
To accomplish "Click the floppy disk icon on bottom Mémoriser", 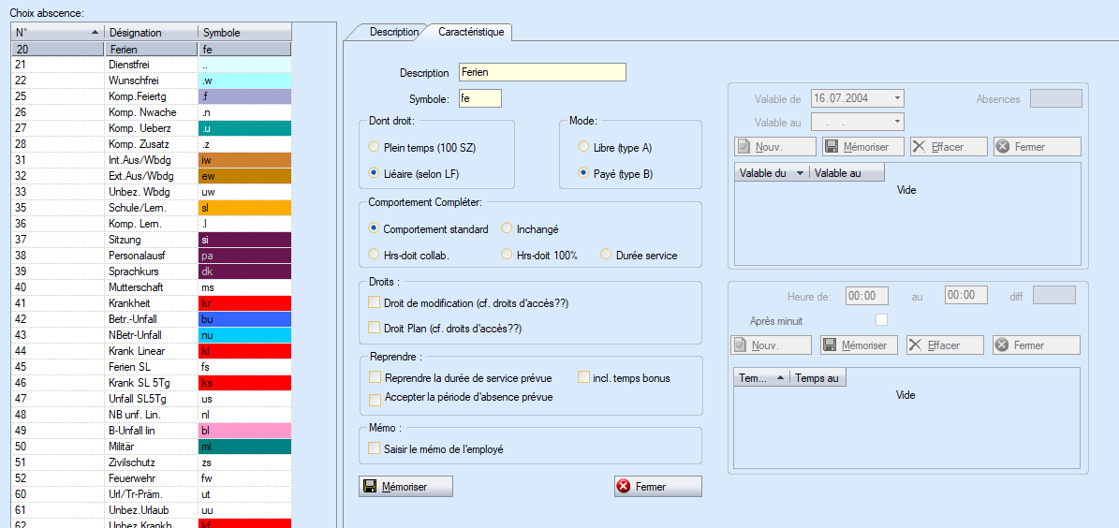I will pos(370,487).
